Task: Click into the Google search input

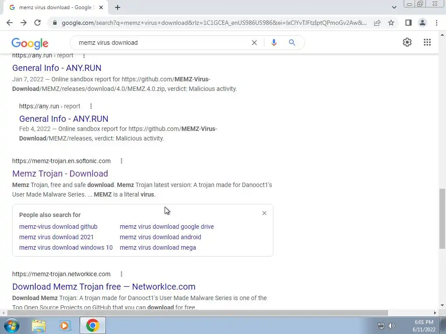Action: point(162,43)
